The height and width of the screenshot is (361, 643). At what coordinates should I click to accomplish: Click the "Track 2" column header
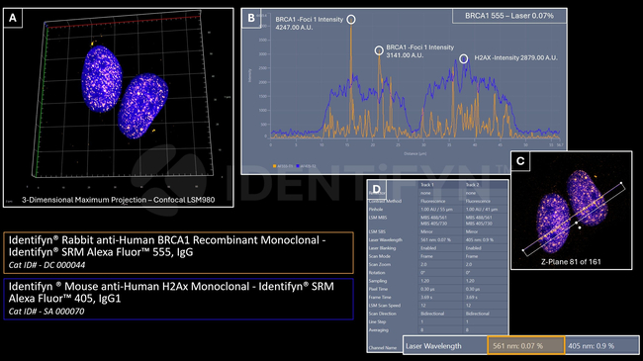[x=472, y=185]
